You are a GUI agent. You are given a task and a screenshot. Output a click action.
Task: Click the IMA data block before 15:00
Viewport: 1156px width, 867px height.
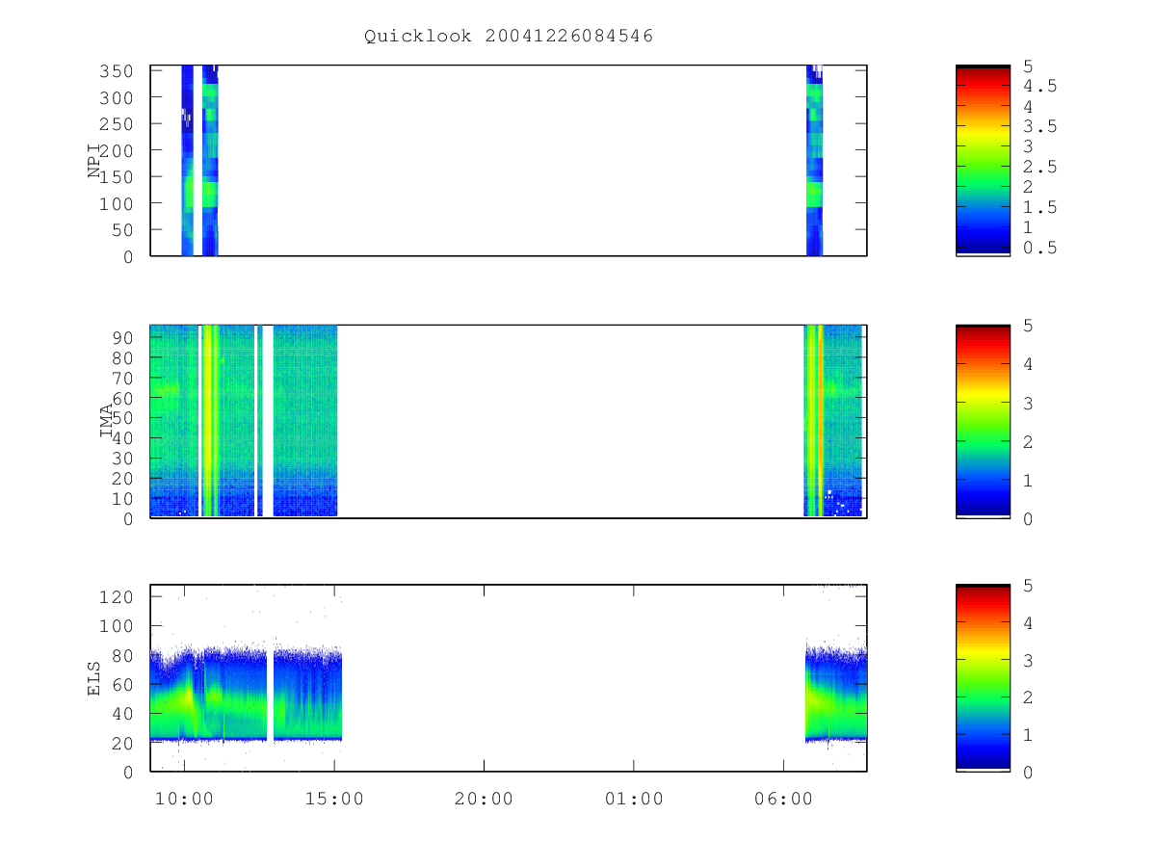coord(304,421)
